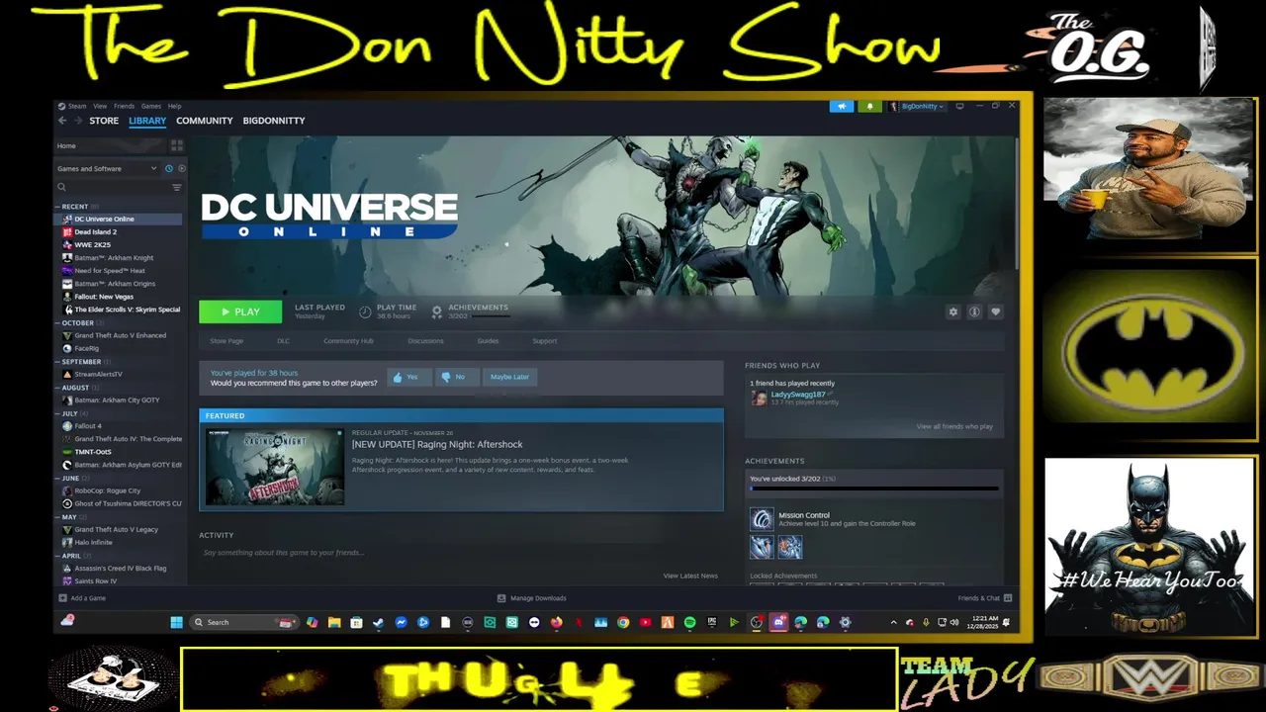The image size is (1266, 712).
Task: Toggle sort by recent activity clock
Action: coord(169,168)
